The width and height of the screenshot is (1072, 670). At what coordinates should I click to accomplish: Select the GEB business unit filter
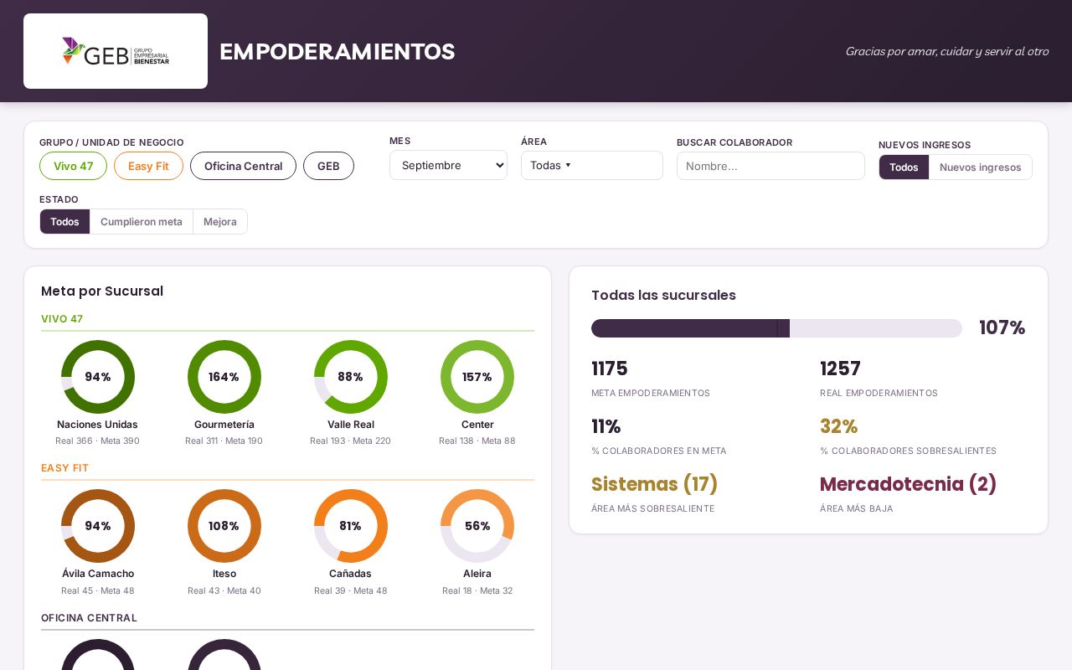pos(328,166)
